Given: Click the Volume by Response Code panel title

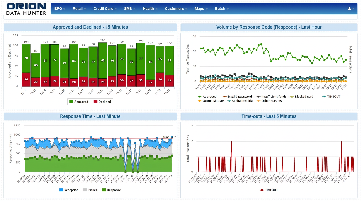Looking at the screenshot, I should click(269, 27).
